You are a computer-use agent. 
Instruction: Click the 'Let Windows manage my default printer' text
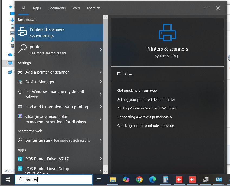point(55,94)
